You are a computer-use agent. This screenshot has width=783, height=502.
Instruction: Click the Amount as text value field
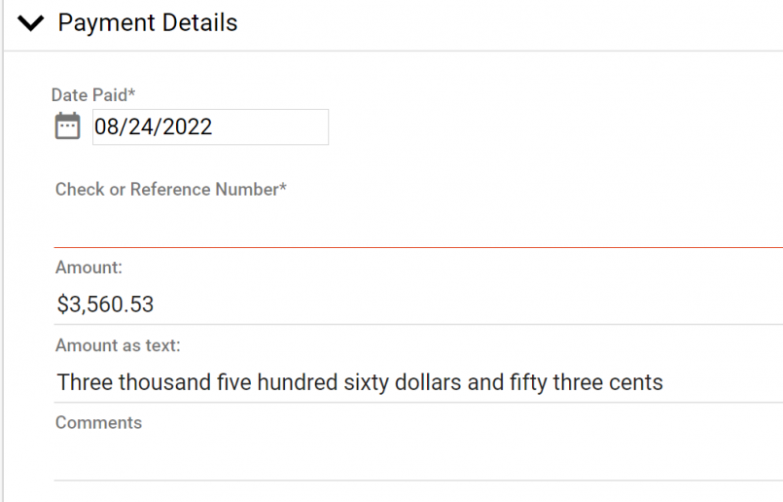(x=418, y=382)
